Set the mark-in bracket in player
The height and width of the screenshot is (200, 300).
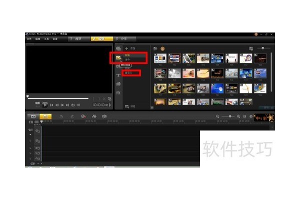coord(94,99)
